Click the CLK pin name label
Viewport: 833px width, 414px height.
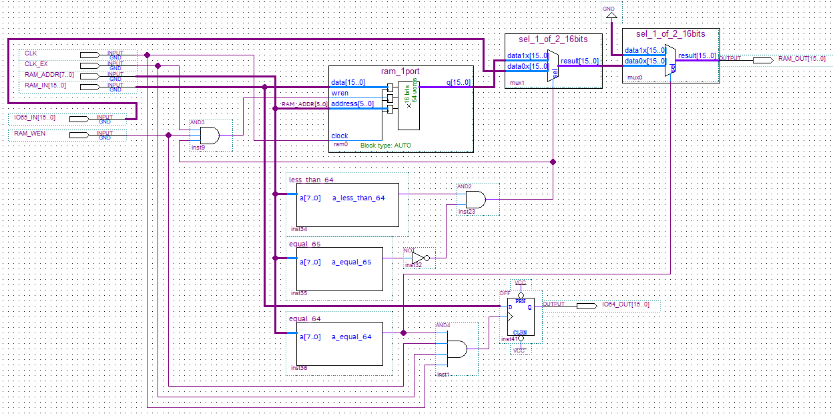[31, 53]
